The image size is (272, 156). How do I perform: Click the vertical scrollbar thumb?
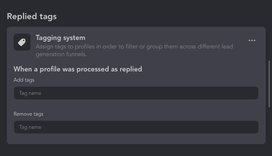(269, 84)
